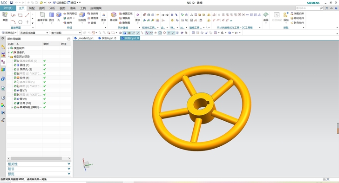The width and height of the screenshot is (339, 183).
Task: Select the line sketch tool icon
Action: pos(27,15)
